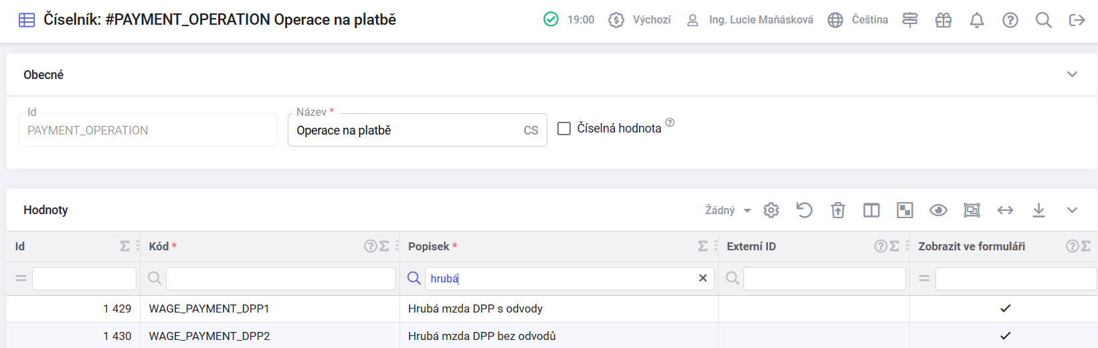Click the sigma icon in Popisek column
1098x348 pixels.
tap(703, 246)
